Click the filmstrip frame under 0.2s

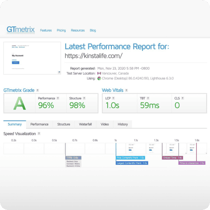click(14, 149)
